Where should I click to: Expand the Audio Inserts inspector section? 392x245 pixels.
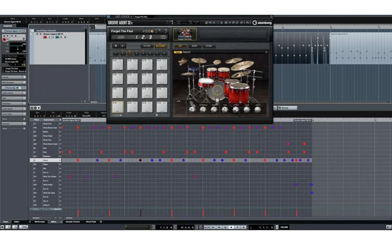(14, 93)
